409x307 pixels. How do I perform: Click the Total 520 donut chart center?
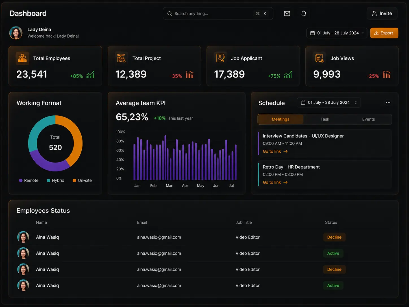[x=55, y=143]
